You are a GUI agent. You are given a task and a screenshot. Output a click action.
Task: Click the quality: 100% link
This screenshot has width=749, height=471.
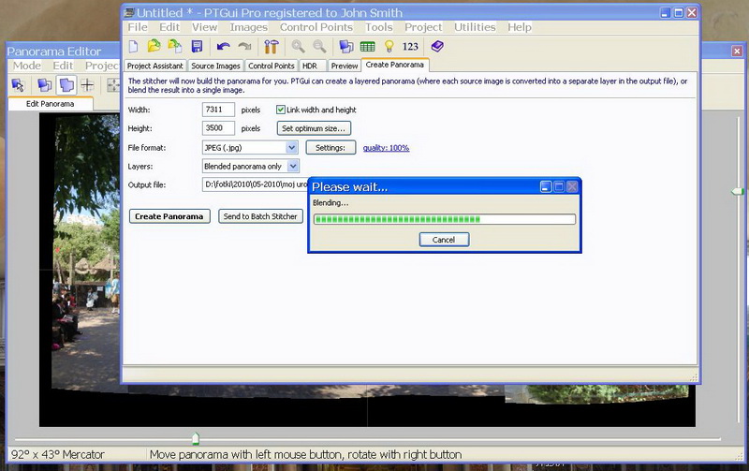(386, 148)
